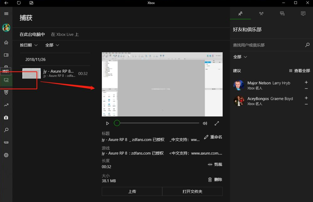
Task: Click the 上传 upload button
Action: pyautogui.click(x=132, y=191)
